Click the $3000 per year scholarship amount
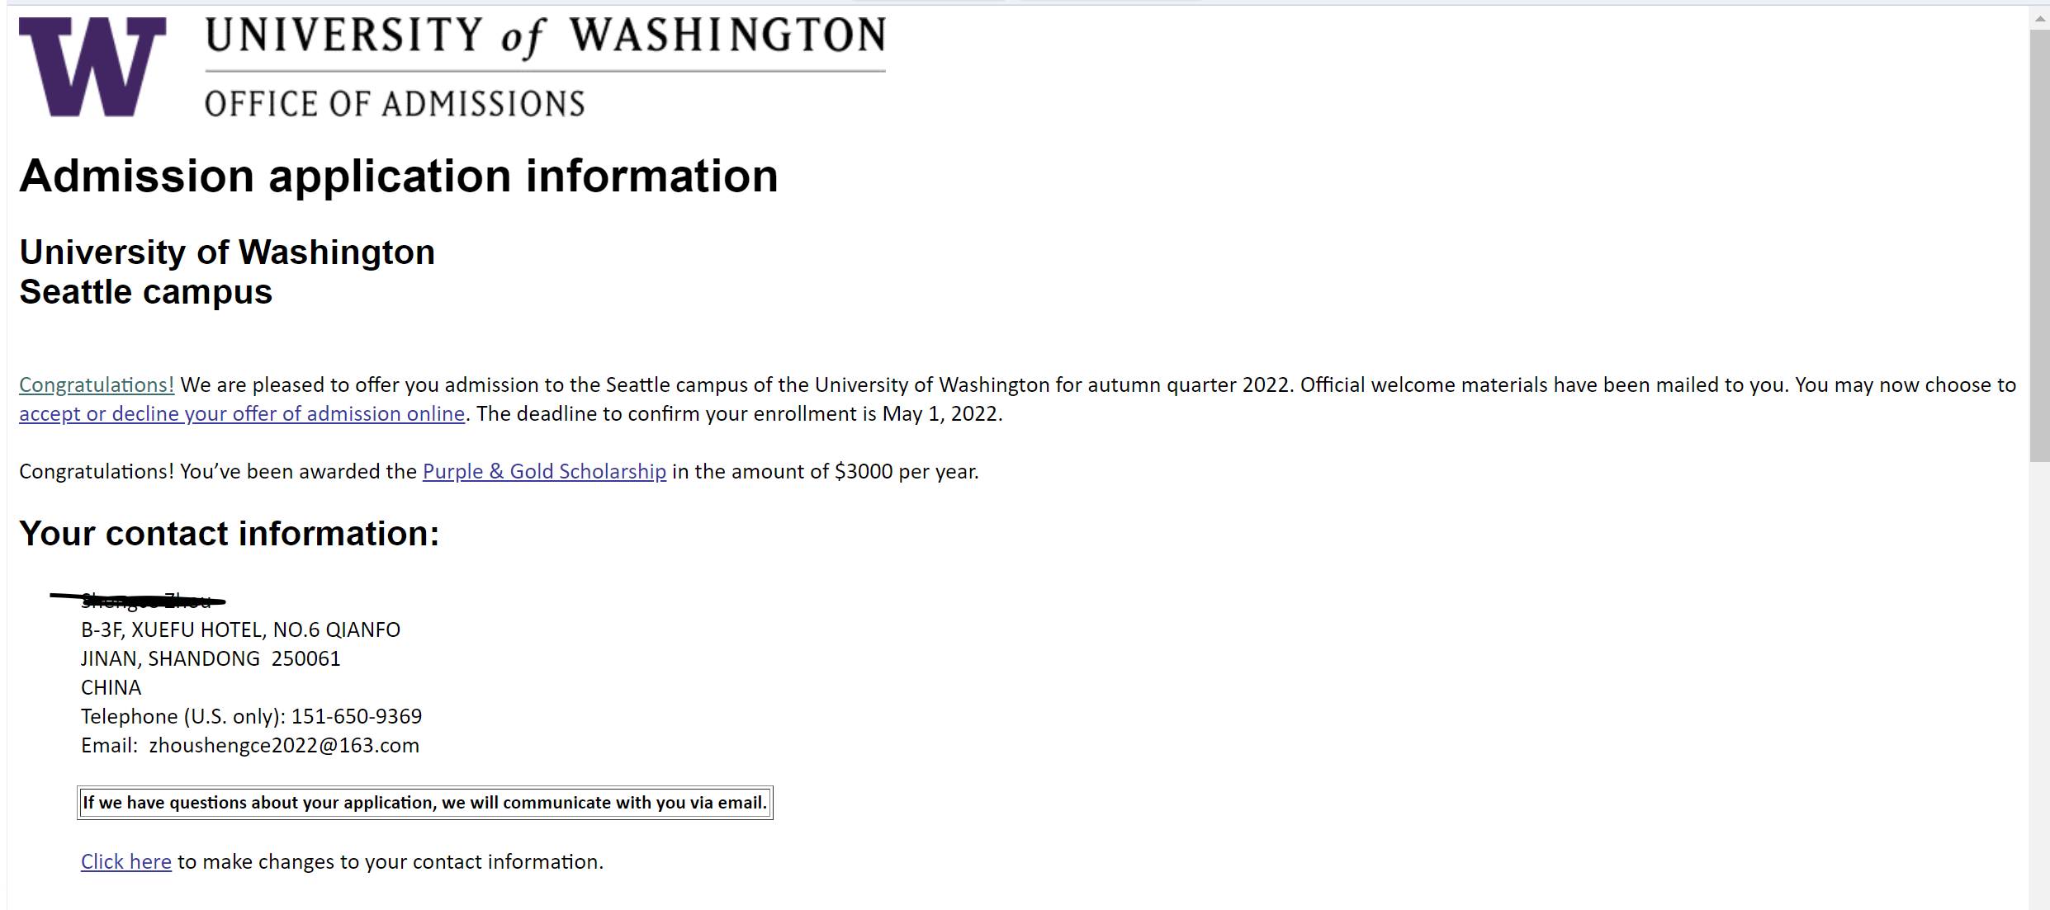This screenshot has height=910, width=2050. (x=907, y=472)
